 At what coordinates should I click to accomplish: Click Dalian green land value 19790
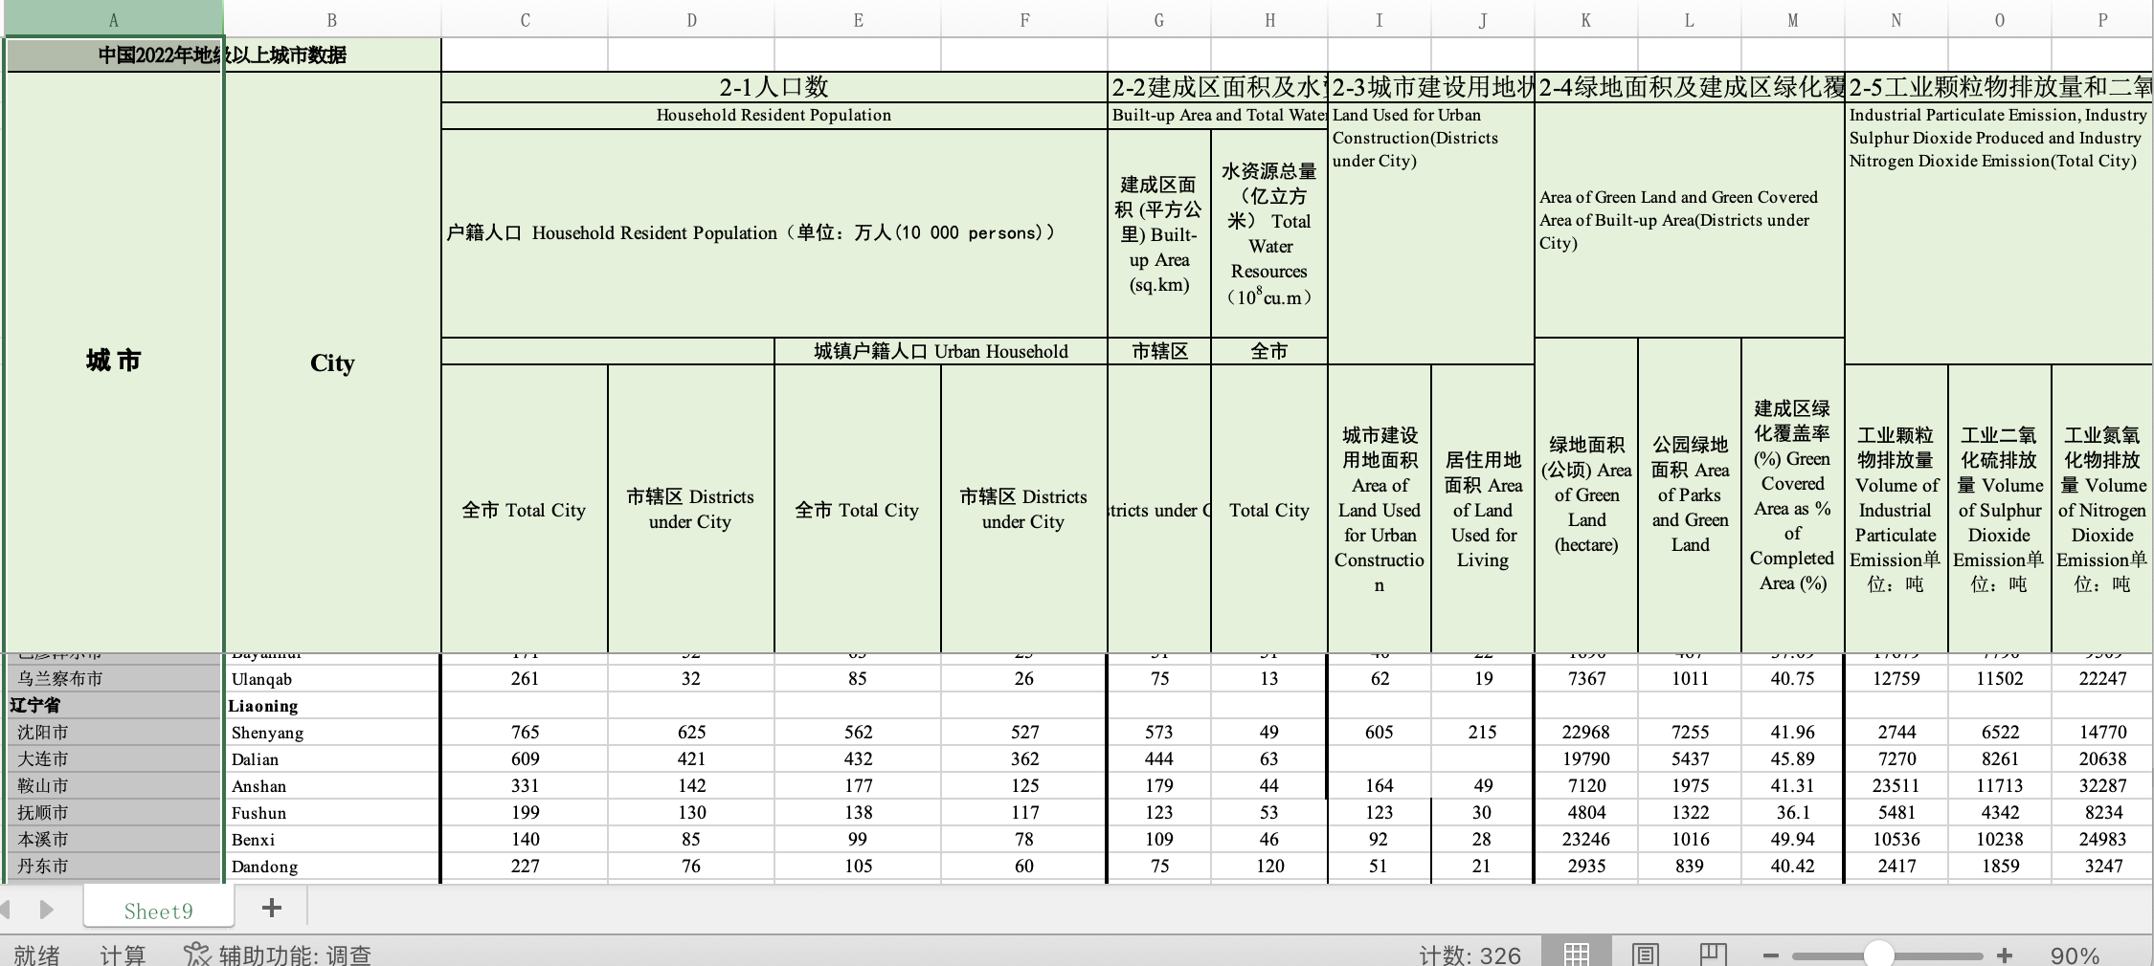(1586, 758)
